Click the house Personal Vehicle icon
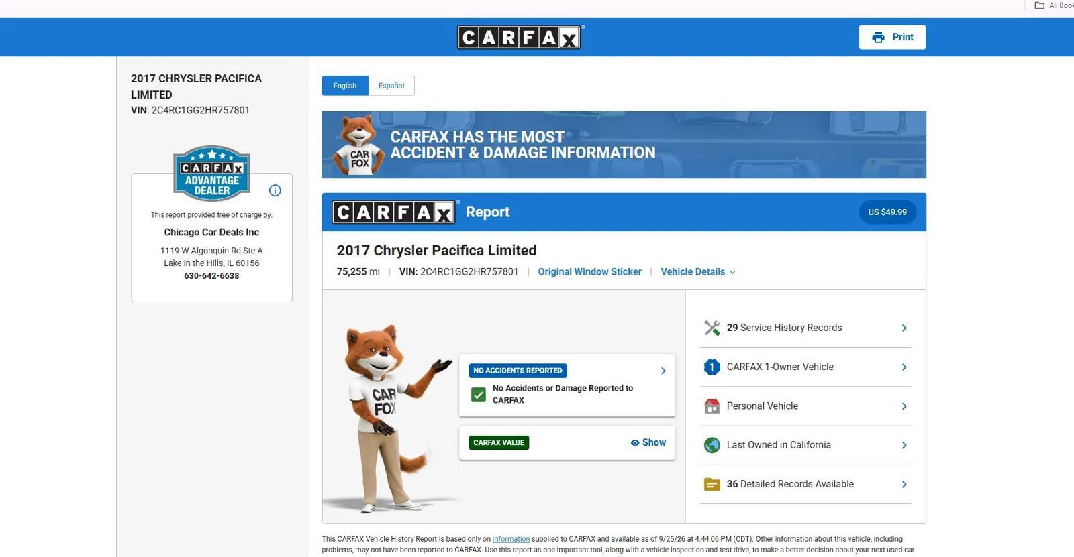This screenshot has width=1074, height=557. pos(712,406)
